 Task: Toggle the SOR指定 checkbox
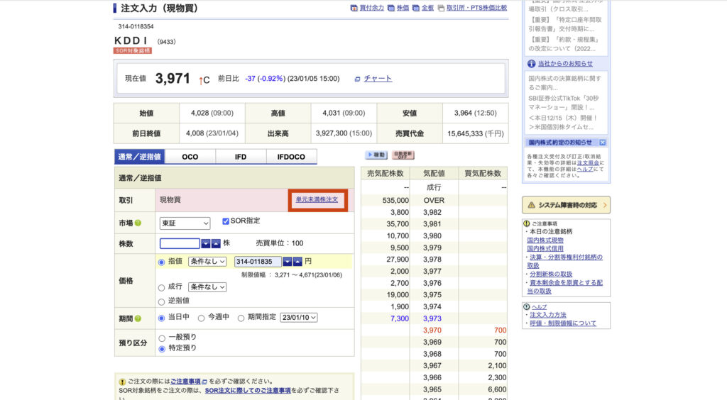click(226, 221)
